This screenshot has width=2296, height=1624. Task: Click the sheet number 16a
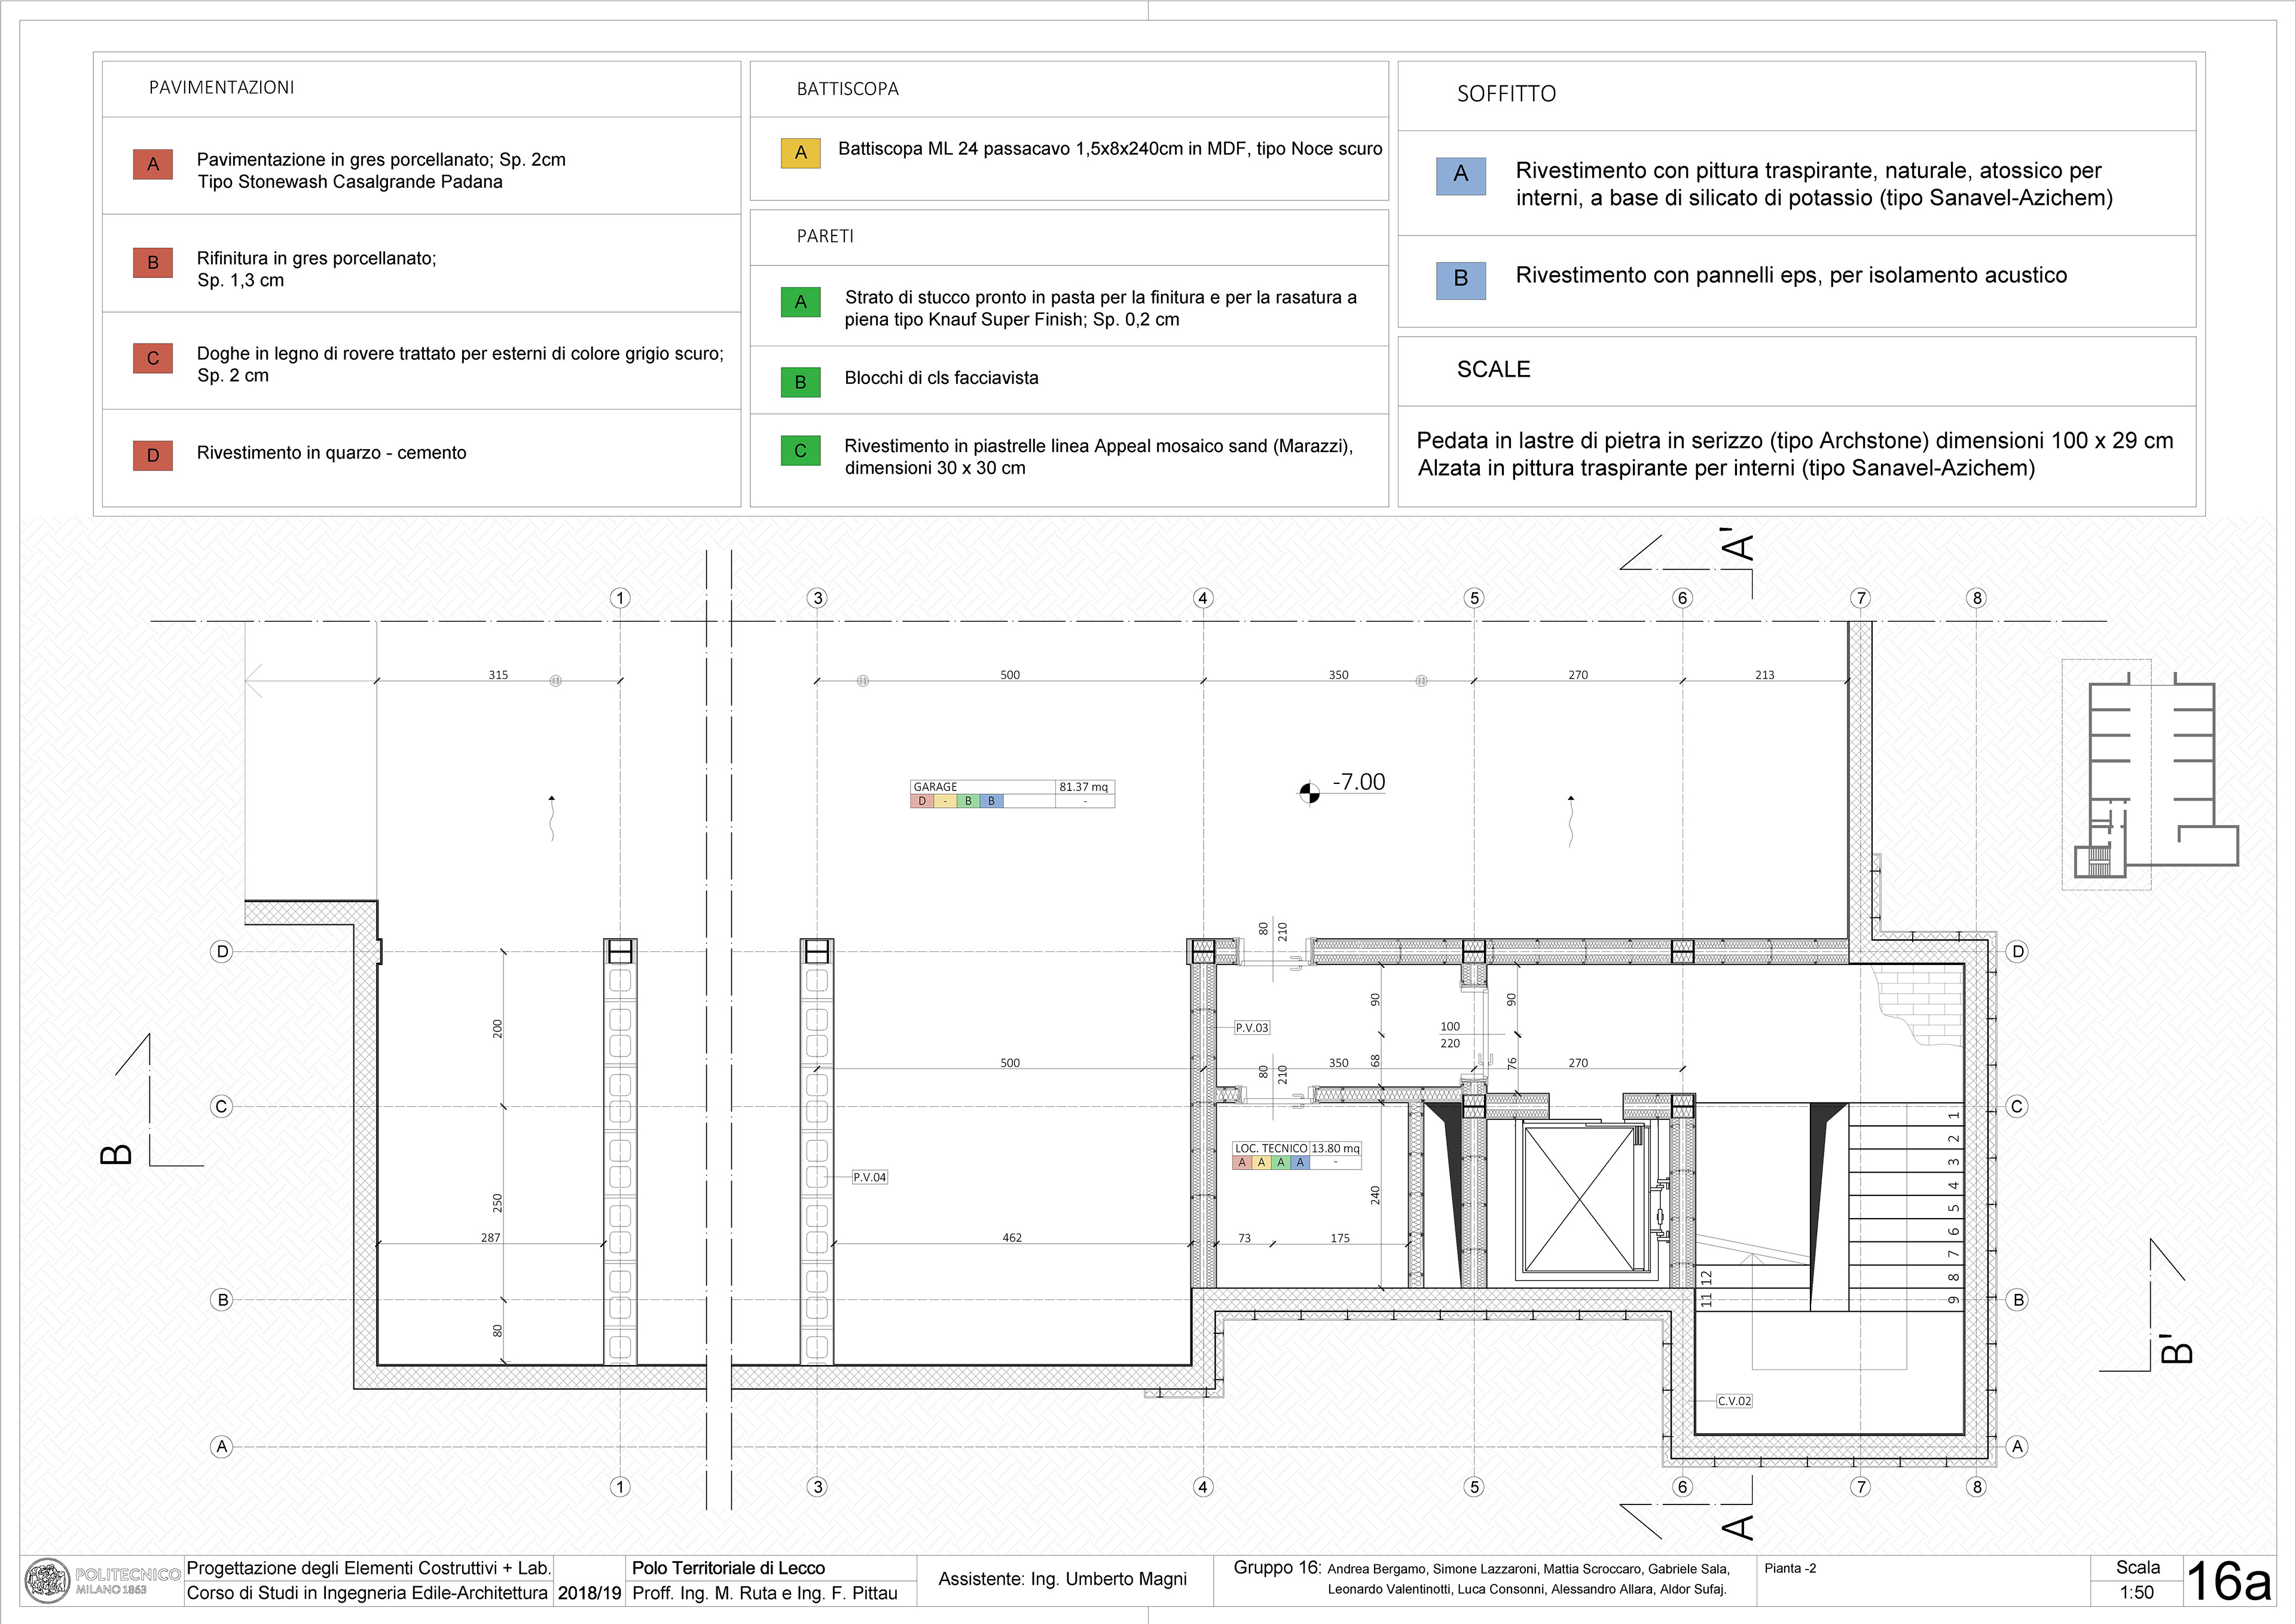point(2229,1582)
